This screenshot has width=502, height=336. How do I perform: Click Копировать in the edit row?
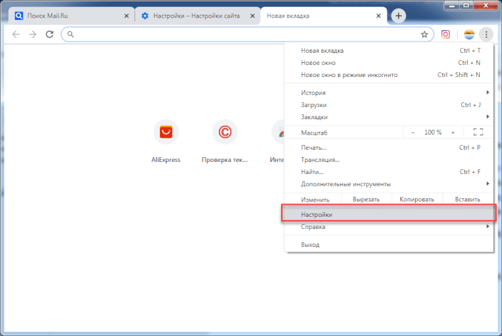tap(417, 199)
